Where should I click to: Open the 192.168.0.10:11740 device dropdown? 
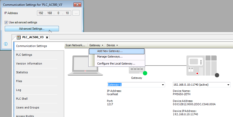(x=228, y=85)
